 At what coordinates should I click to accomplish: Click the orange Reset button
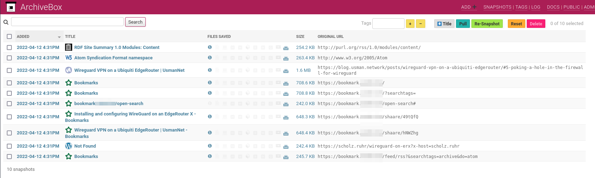[516, 24]
